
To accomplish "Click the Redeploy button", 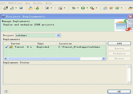I will point(119,54).
